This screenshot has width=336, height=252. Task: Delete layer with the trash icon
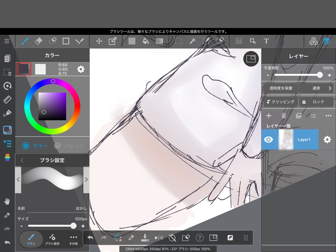284,116
